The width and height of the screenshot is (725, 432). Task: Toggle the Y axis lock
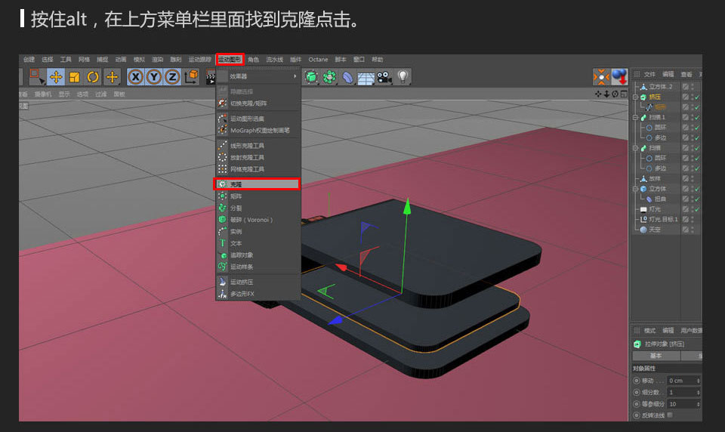[154, 77]
